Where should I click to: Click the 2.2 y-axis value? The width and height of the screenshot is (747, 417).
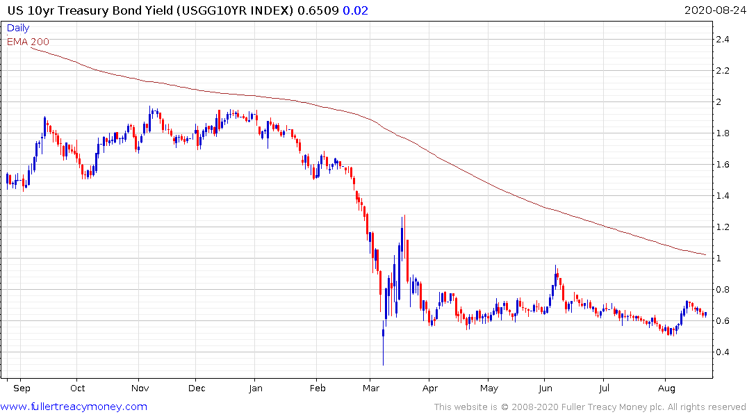723,71
